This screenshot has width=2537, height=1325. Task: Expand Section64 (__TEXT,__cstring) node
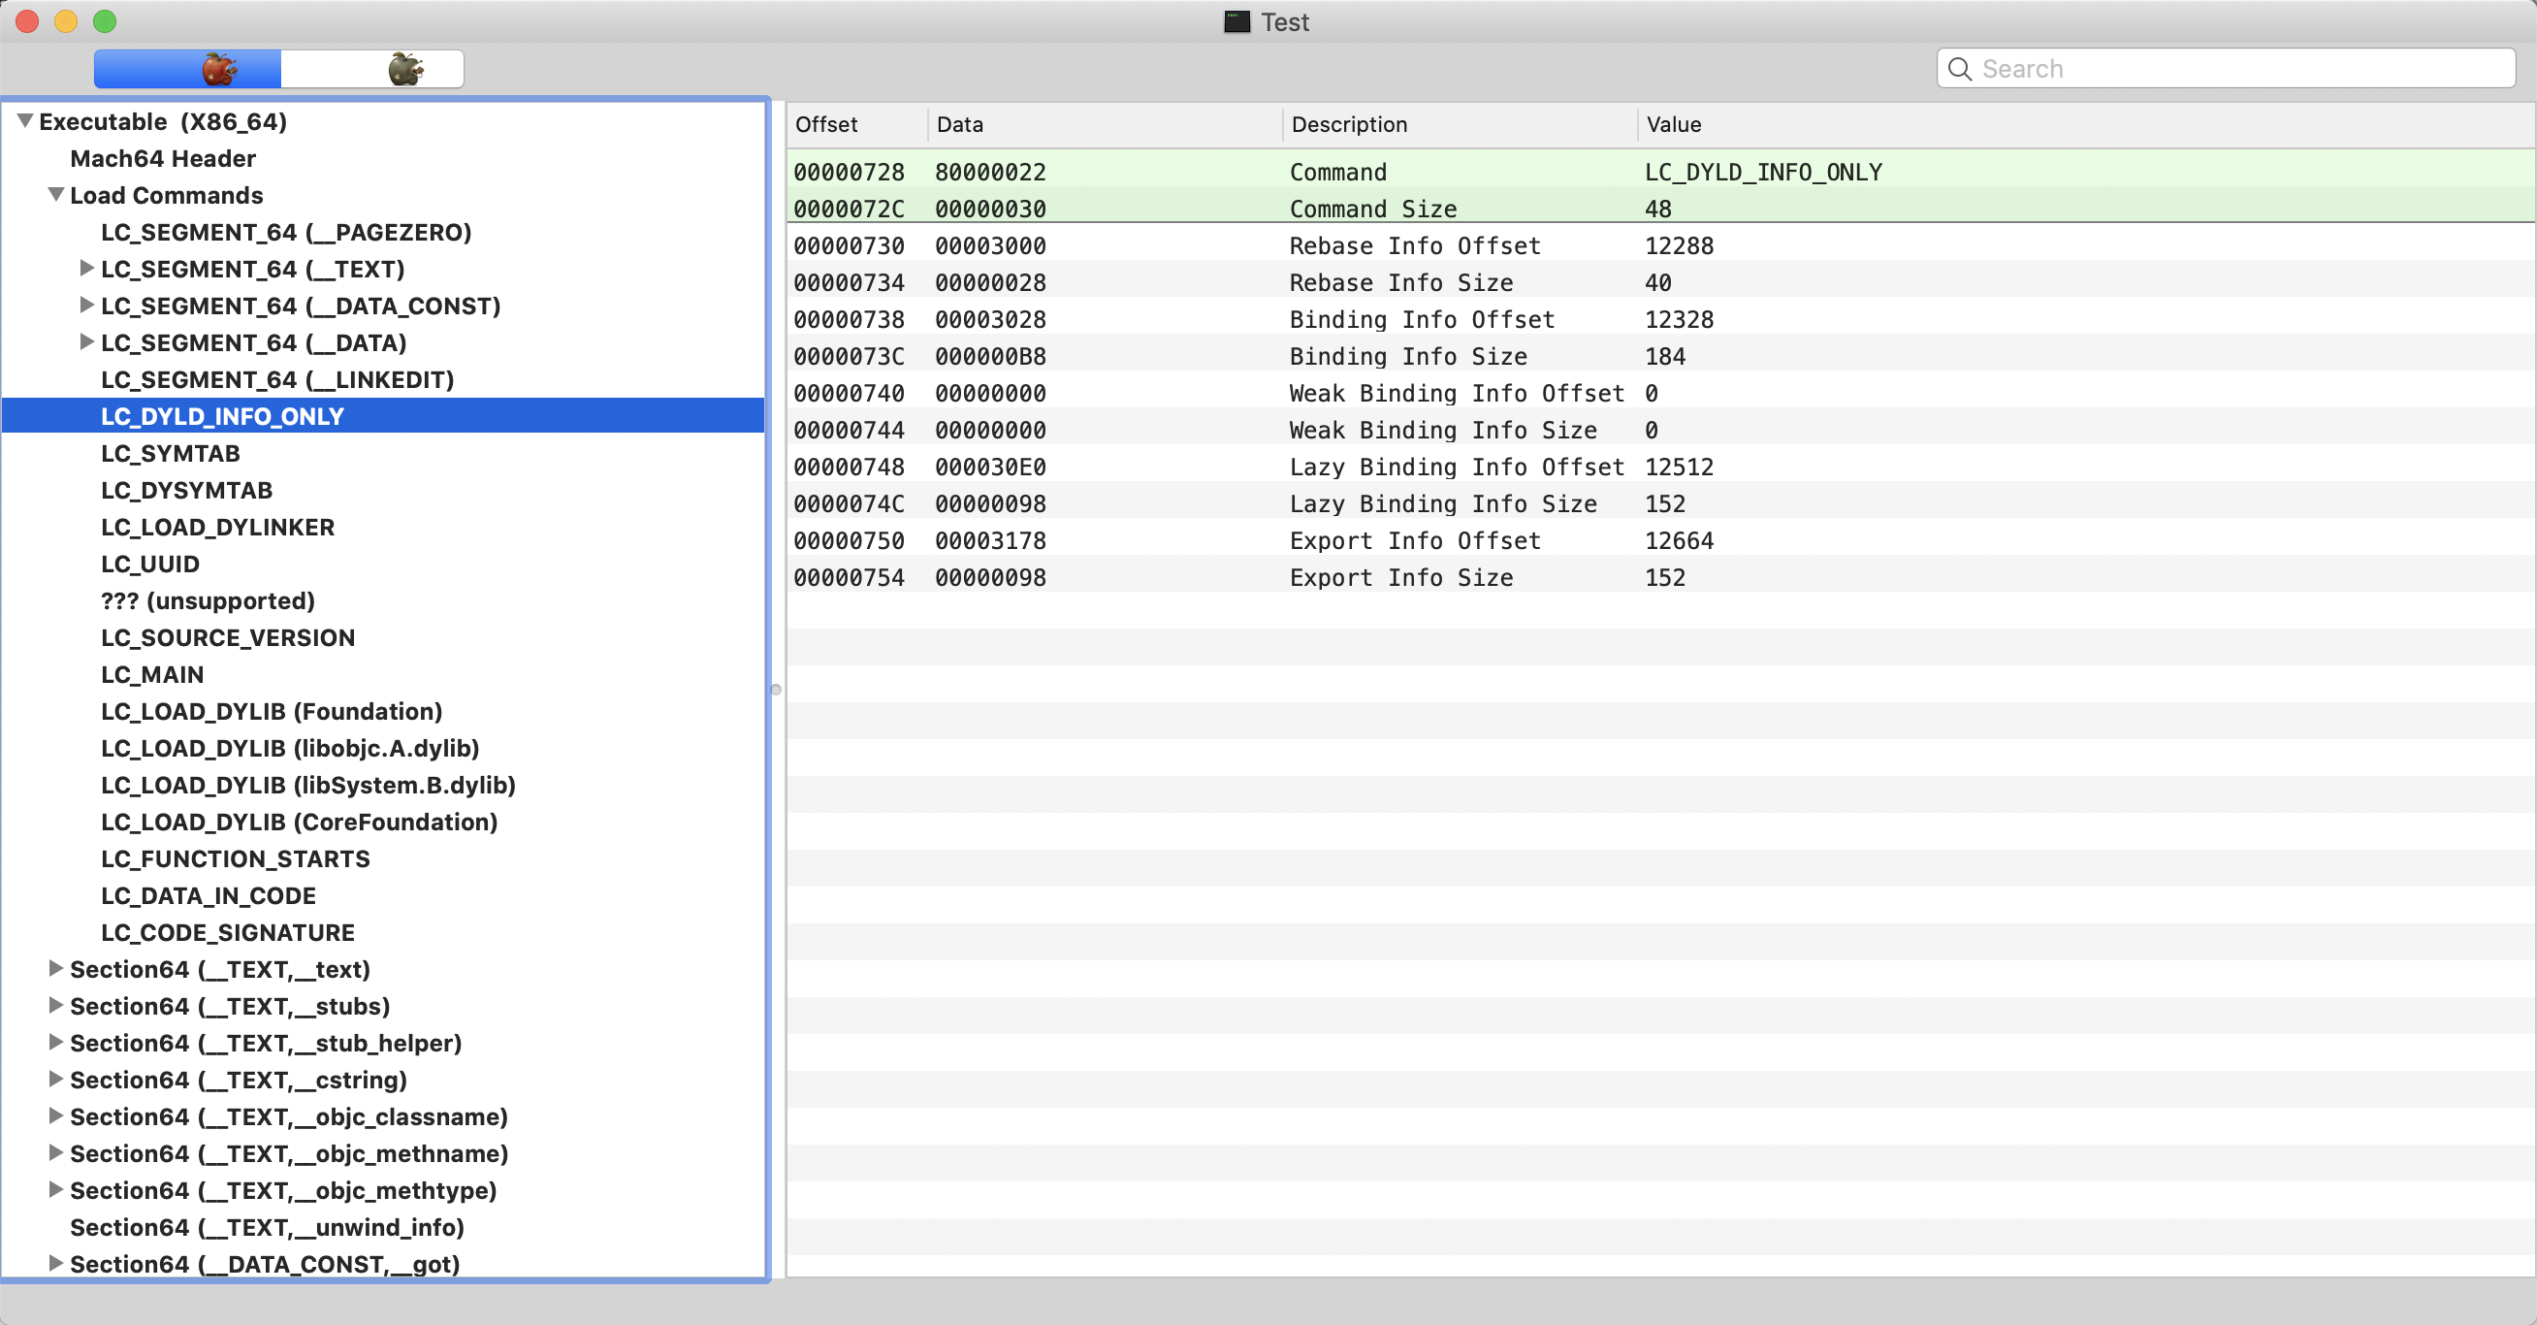click(x=56, y=1079)
